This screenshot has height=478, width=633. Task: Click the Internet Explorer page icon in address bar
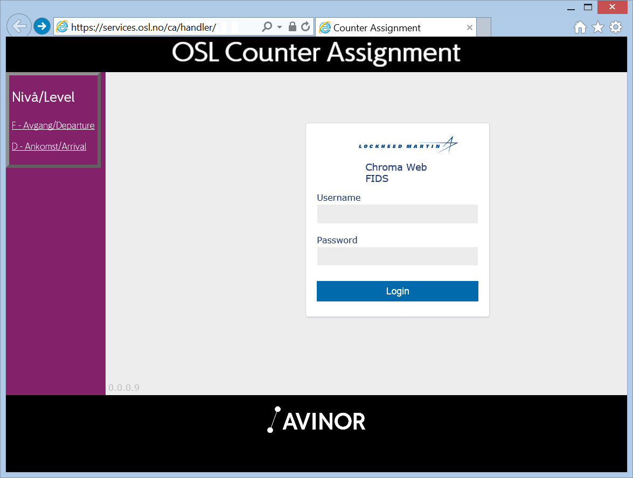(62, 26)
